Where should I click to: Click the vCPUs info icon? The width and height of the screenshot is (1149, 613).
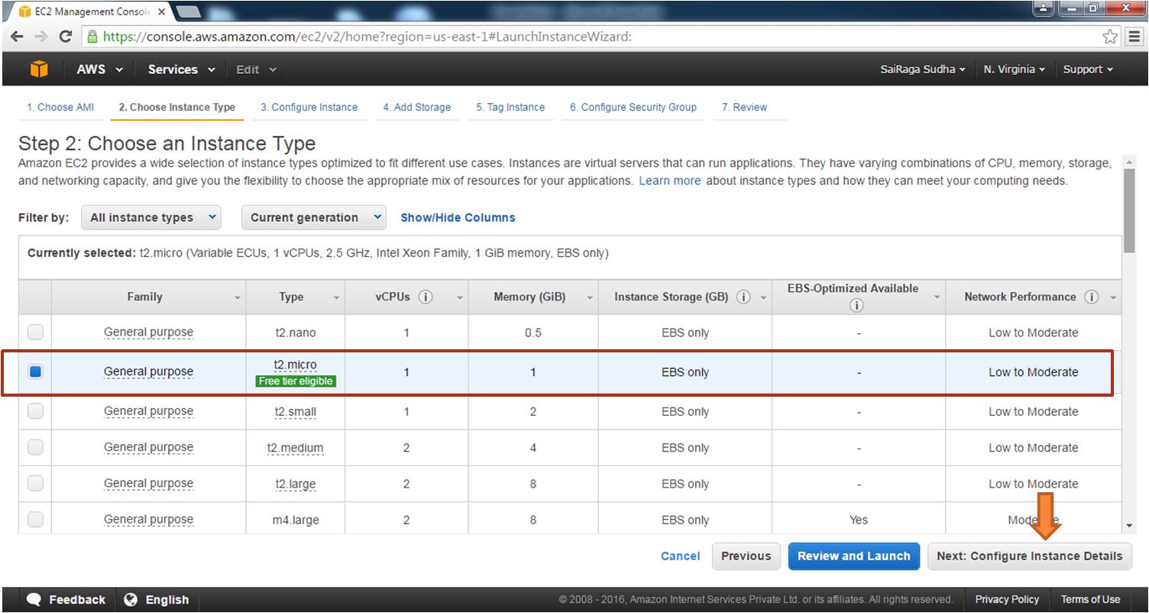click(x=426, y=297)
